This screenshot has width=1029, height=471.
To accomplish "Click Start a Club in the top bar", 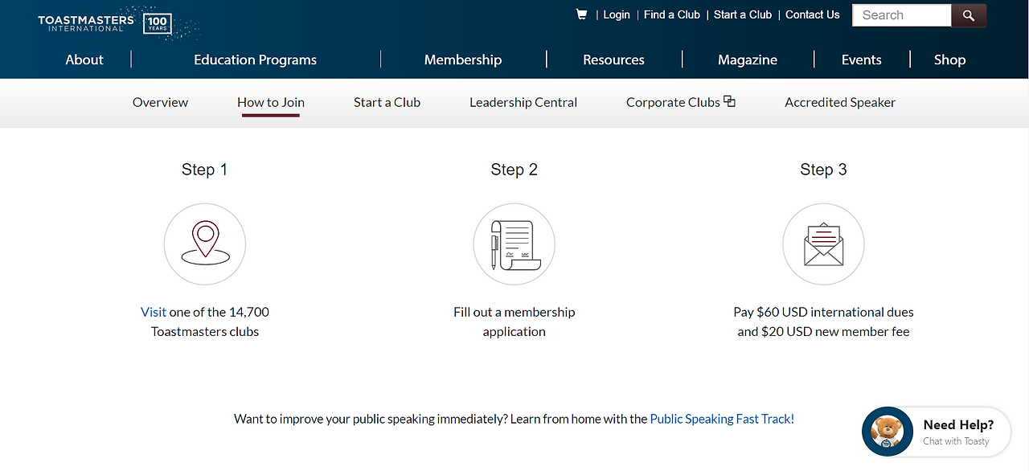I will point(743,14).
